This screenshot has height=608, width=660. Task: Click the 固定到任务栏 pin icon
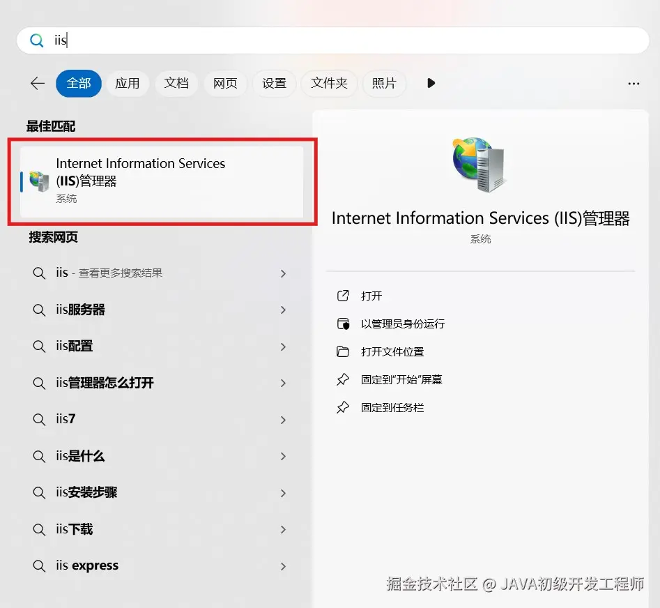[x=342, y=407]
